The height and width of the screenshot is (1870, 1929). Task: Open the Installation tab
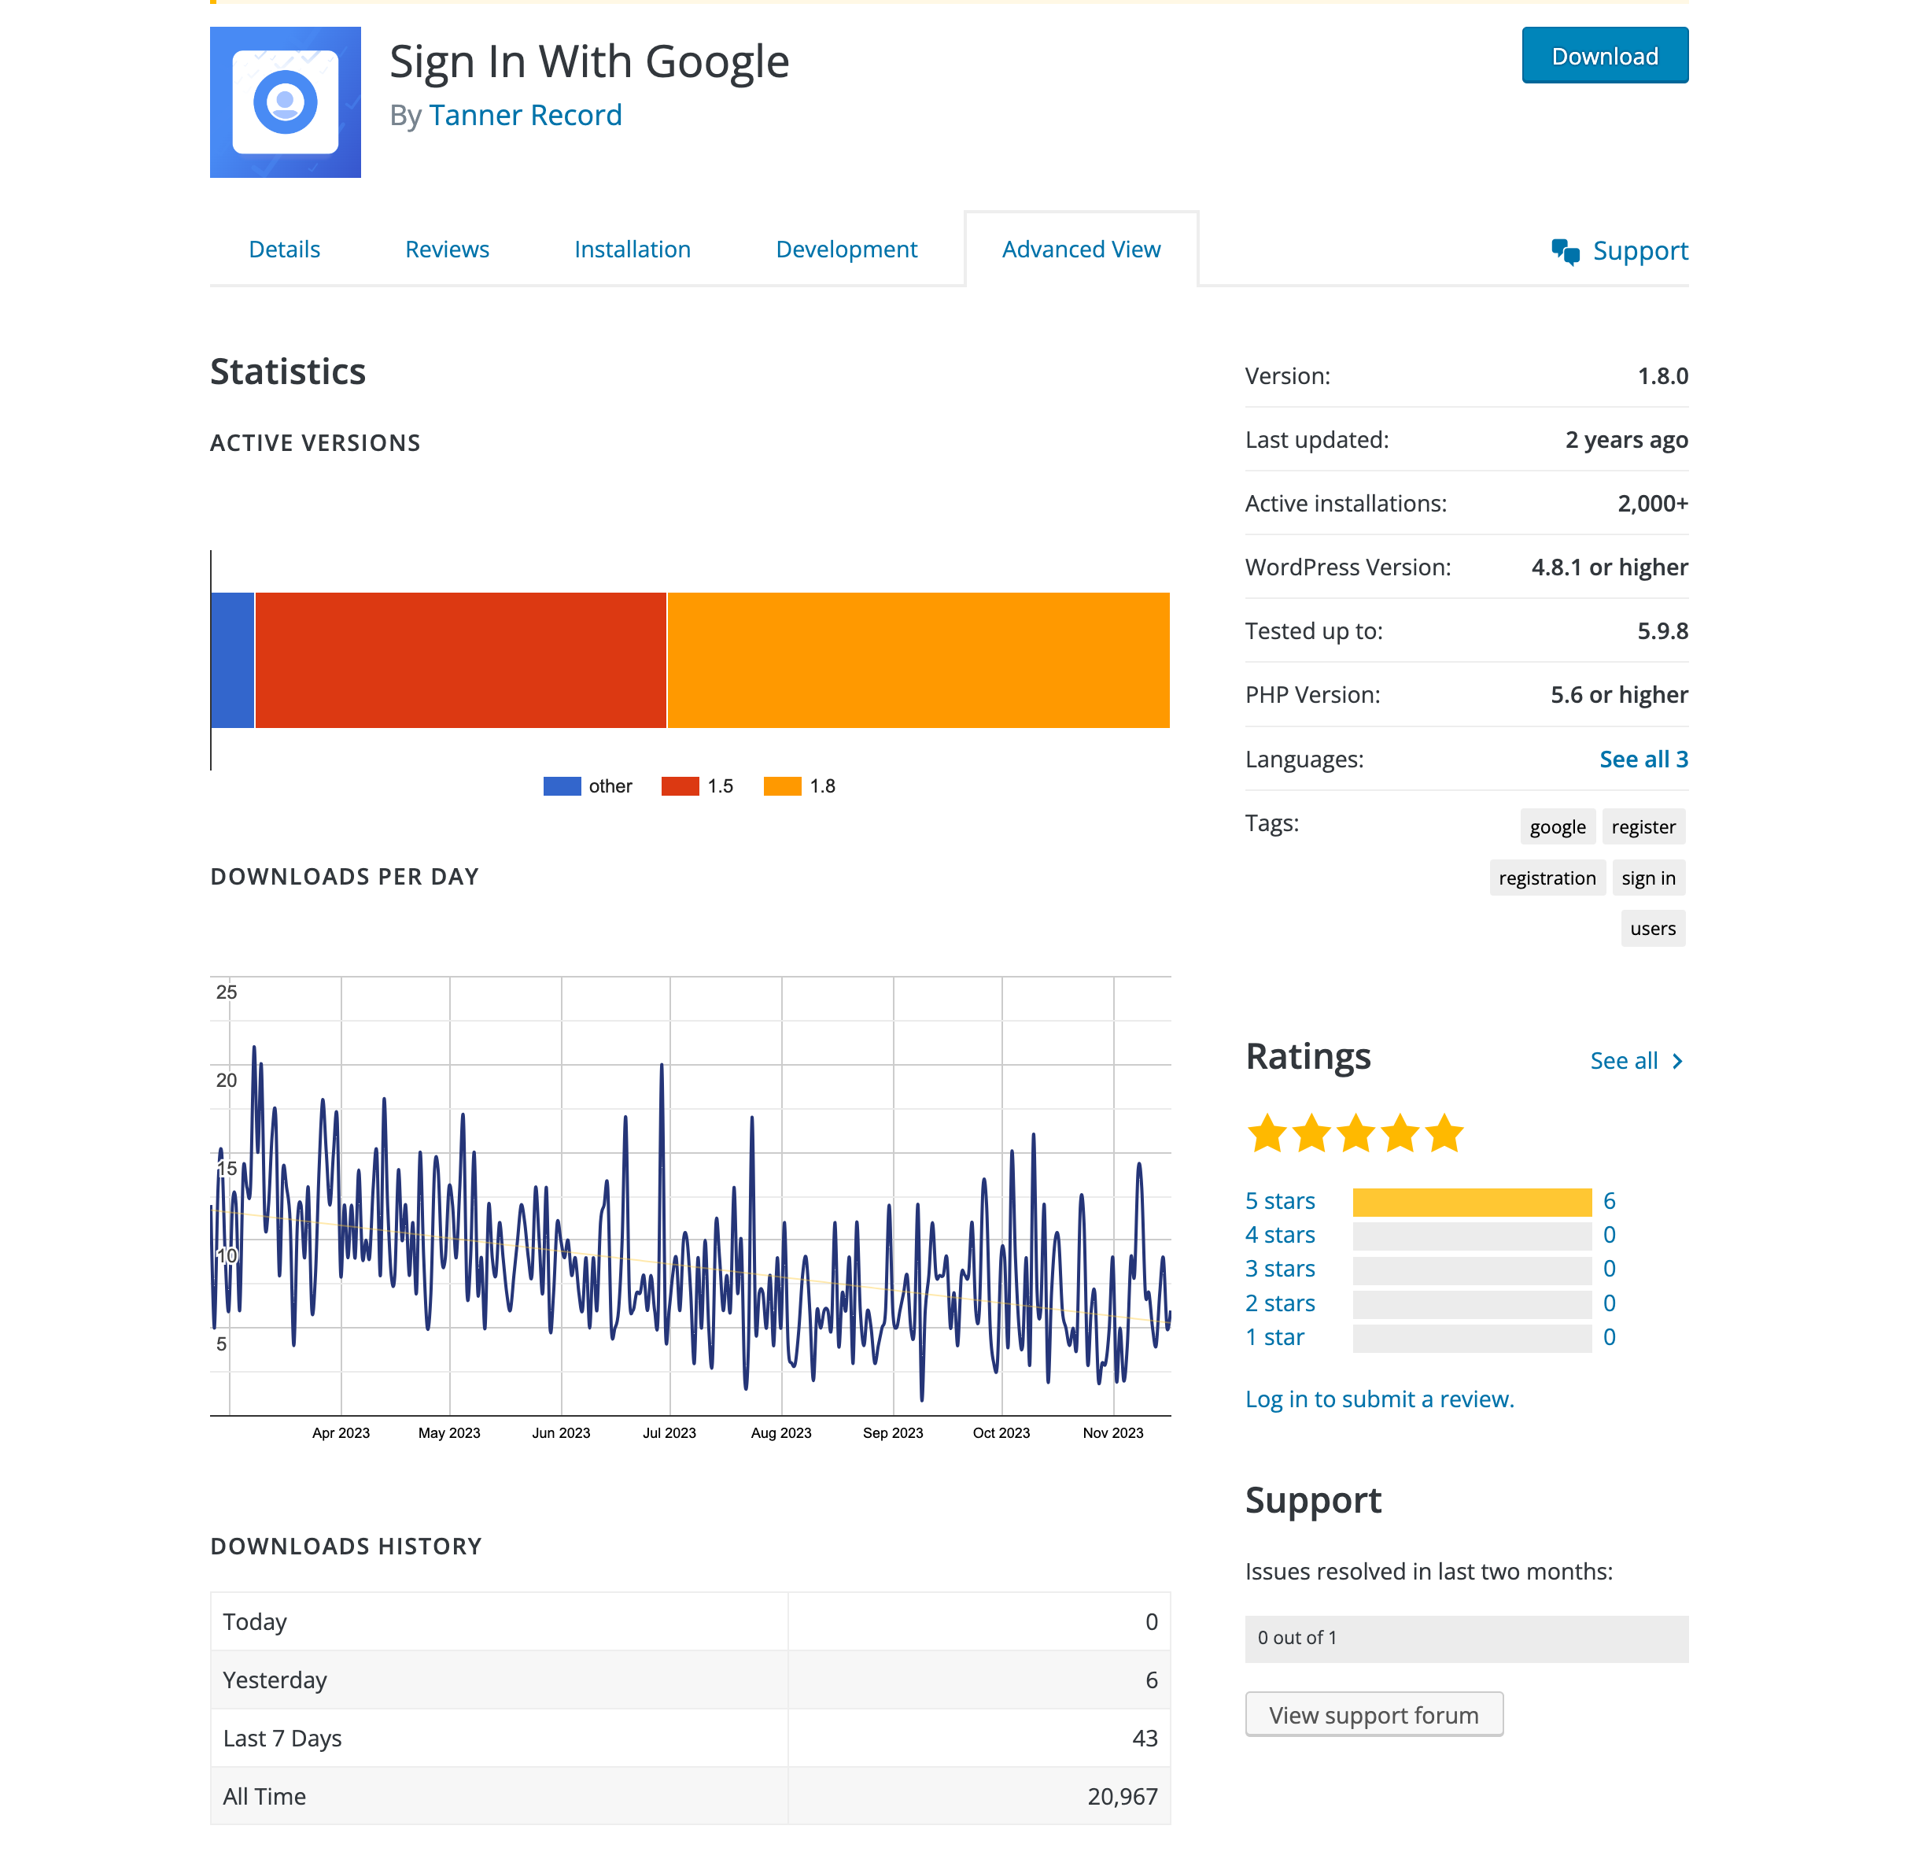[x=632, y=249]
